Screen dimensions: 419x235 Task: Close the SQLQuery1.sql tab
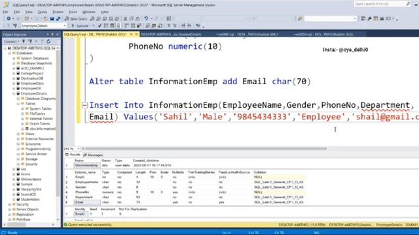136,35
